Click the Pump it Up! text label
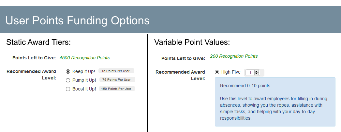341x132 pixels. tap(84, 80)
